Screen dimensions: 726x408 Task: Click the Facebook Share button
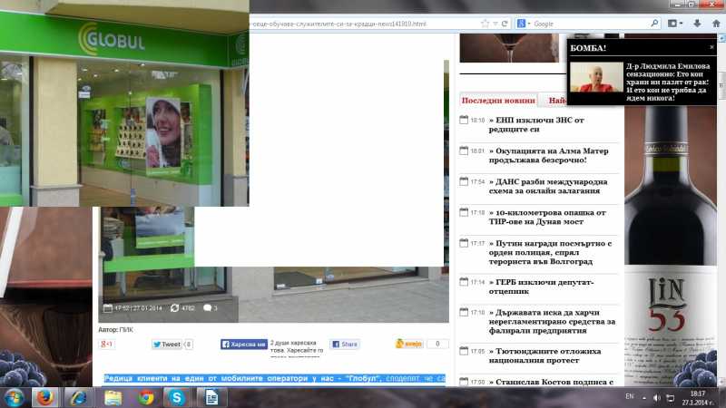[x=345, y=345]
